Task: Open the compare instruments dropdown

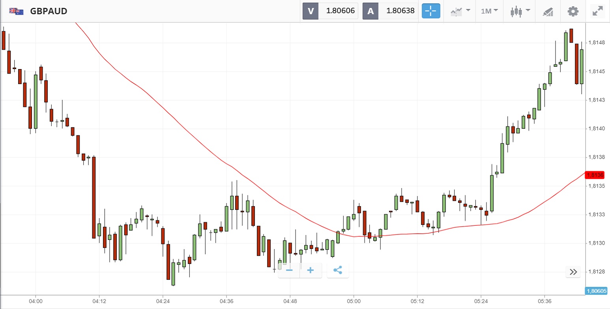Action: pyautogui.click(x=460, y=11)
